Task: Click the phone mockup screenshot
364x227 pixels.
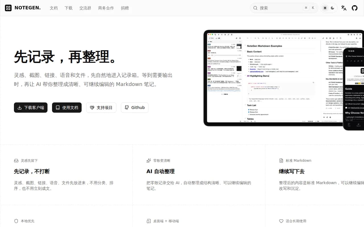Action: pyautogui.click(x=354, y=89)
